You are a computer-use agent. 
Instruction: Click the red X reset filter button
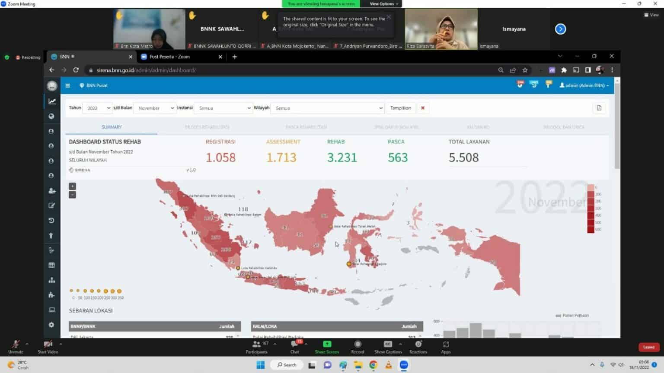tap(423, 108)
